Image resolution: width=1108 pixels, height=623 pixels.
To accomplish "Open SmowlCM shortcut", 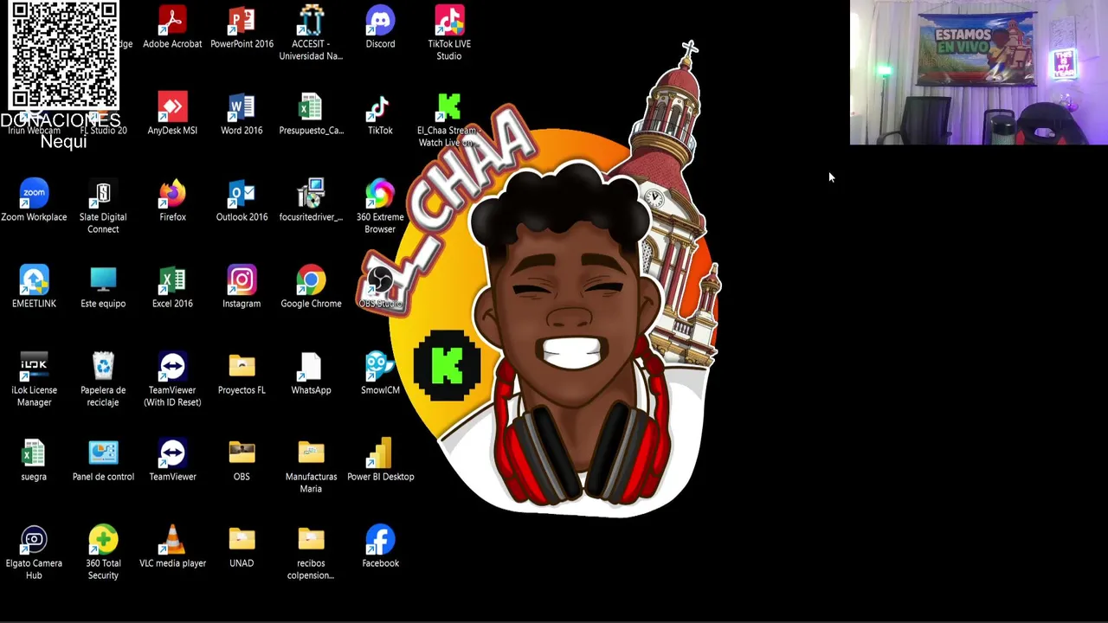I will click(x=380, y=374).
